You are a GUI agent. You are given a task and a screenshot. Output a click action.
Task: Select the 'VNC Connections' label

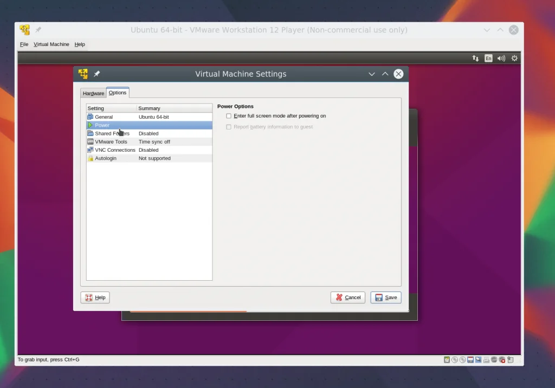pyautogui.click(x=115, y=150)
